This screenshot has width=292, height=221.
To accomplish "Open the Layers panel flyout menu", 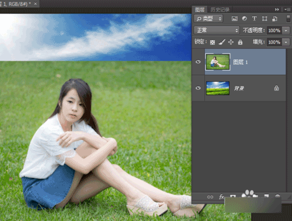I will click(x=287, y=9).
